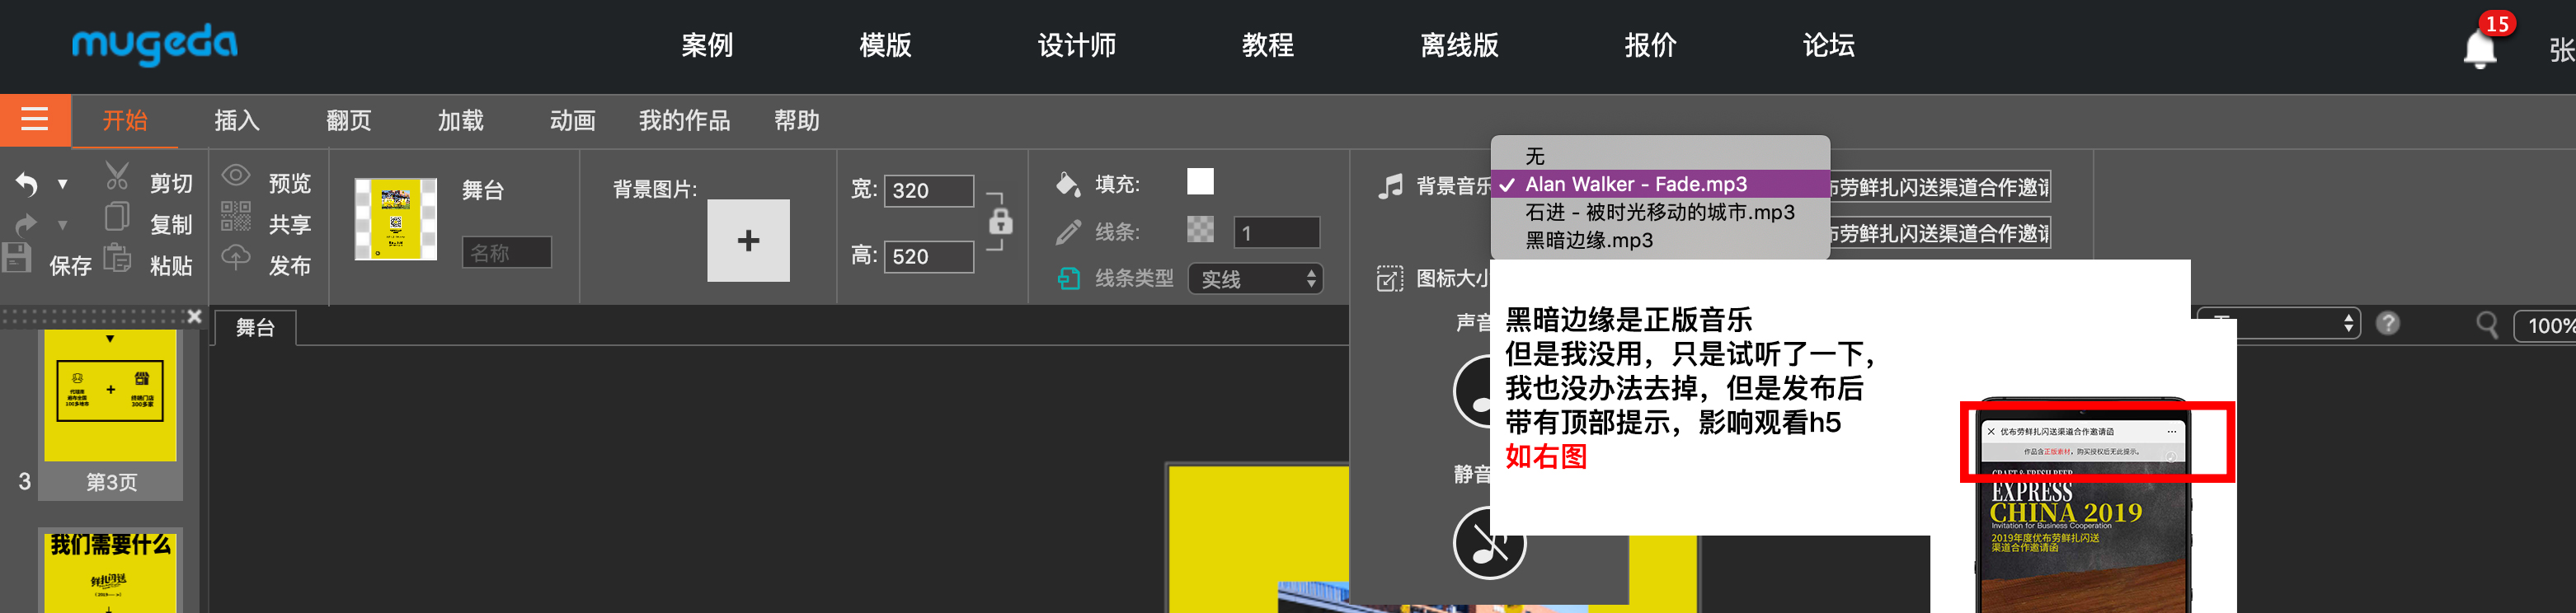
Task: Open the 翻页 tab
Action: (x=349, y=121)
